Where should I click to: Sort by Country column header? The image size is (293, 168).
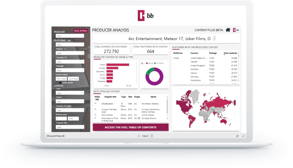194,53
